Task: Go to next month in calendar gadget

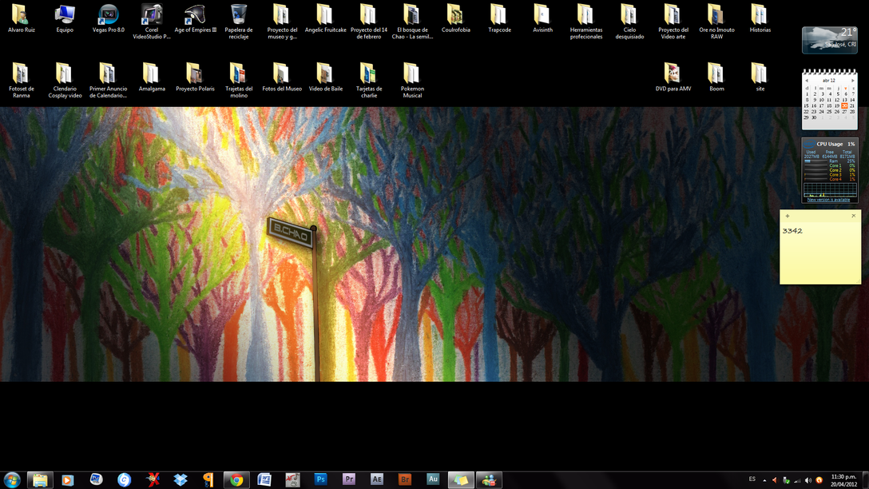Action: click(x=852, y=81)
